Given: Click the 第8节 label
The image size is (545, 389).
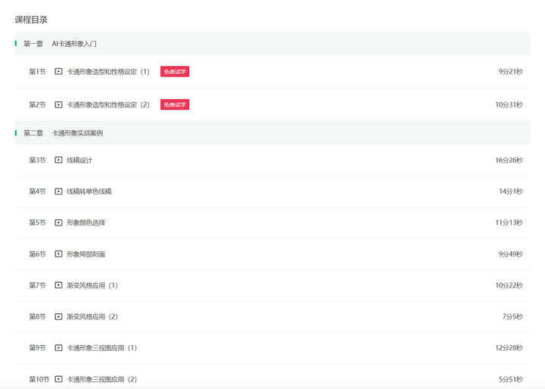Looking at the screenshot, I should pyautogui.click(x=37, y=316).
